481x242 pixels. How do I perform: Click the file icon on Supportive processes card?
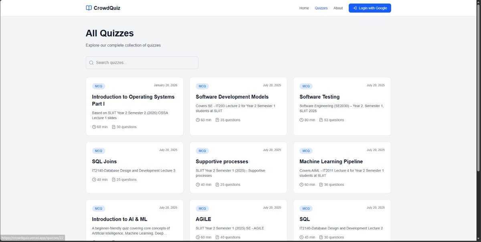217,185
